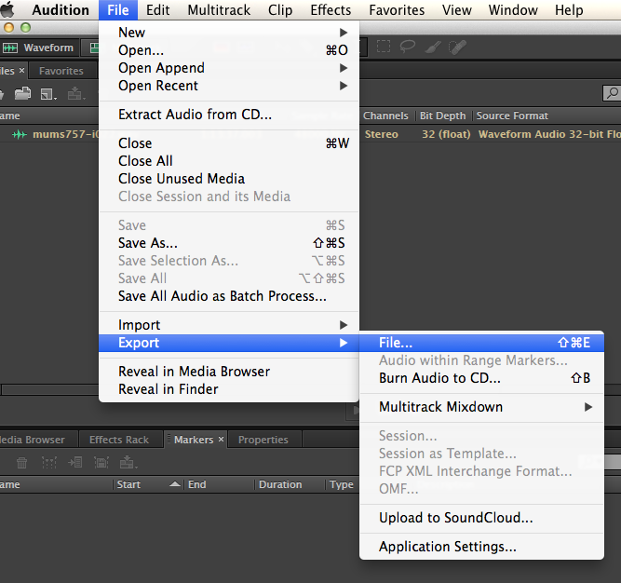Click the Bit Depth column header

point(443,115)
